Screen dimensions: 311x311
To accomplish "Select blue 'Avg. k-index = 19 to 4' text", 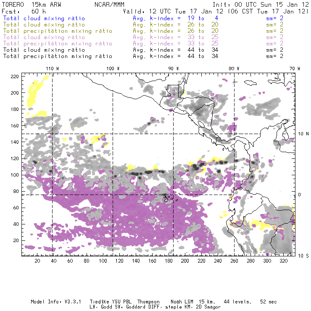I will pyautogui.click(x=176, y=18).
